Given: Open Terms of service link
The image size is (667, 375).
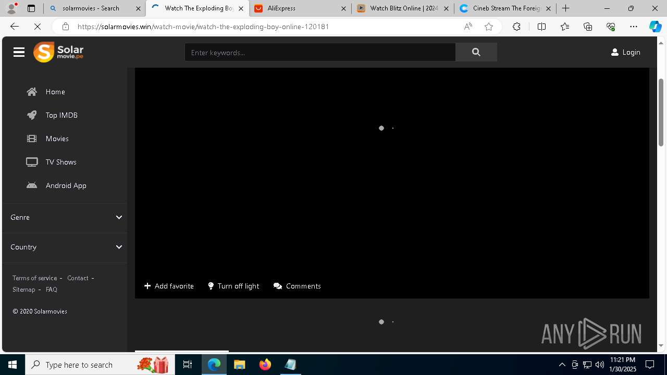Looking at the screenshot, I should (x=35, y=278).
